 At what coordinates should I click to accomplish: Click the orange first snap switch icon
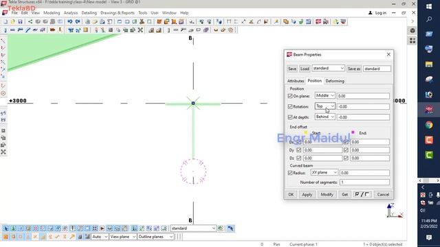(6, 237)
